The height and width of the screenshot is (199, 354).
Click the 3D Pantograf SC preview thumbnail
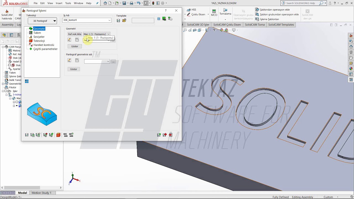click(x=42, y=114)
